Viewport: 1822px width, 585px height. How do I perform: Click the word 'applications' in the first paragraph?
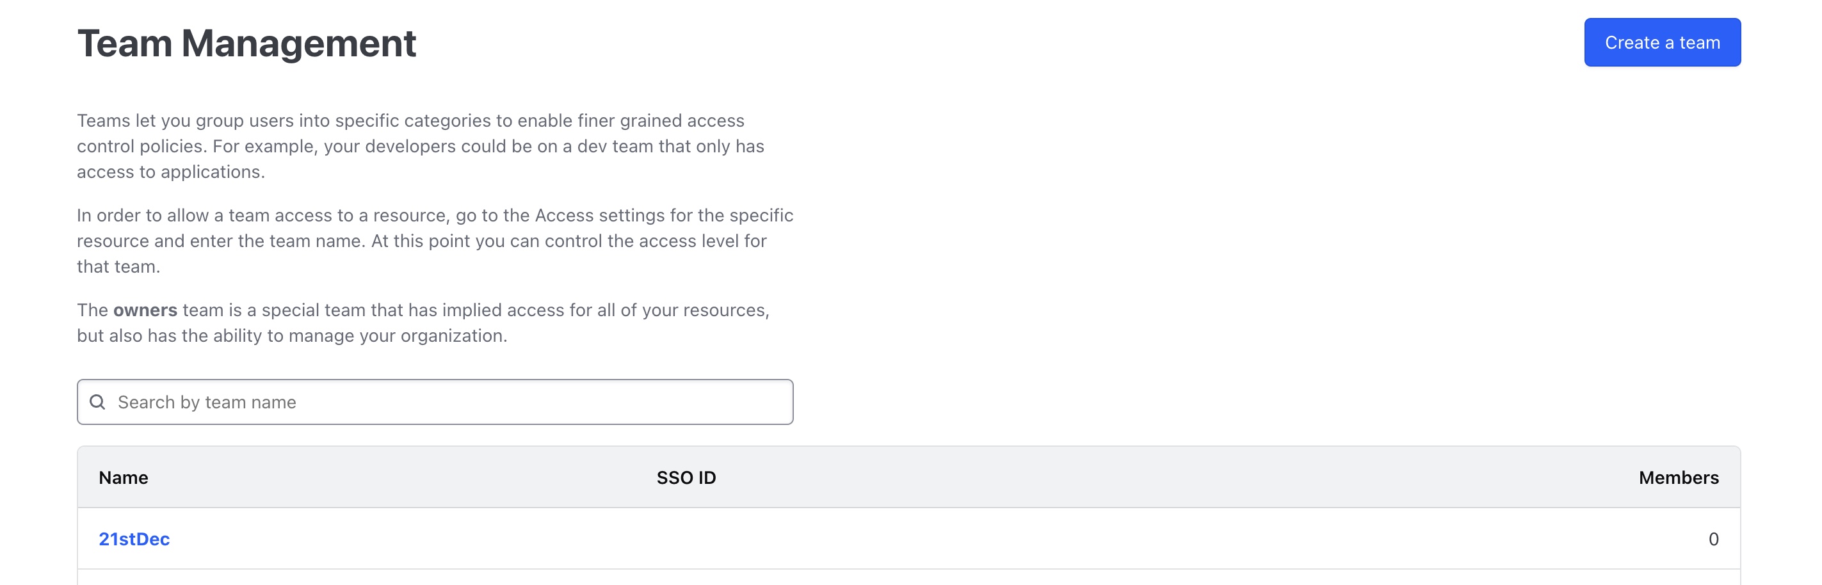point(211,172)
